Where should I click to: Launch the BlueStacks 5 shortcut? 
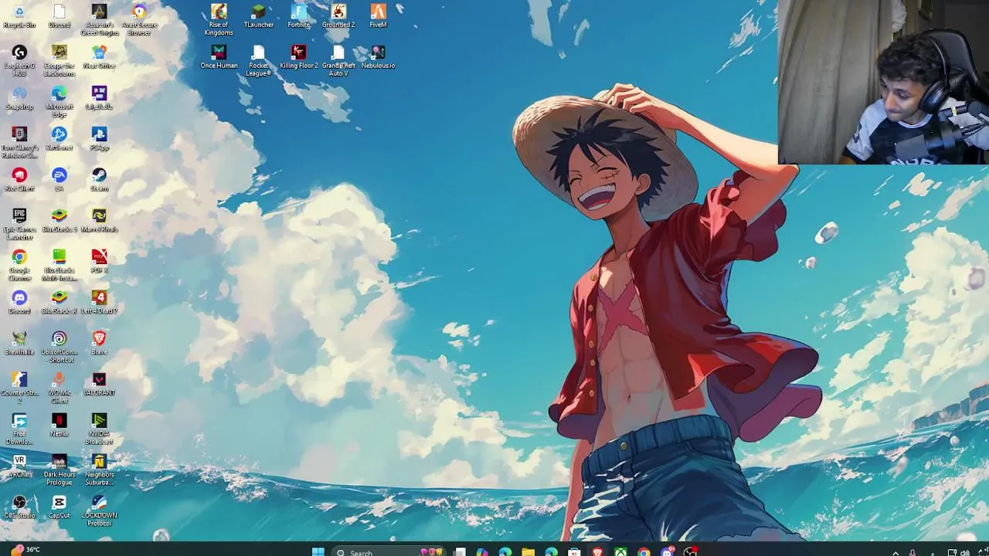point(59,221)
